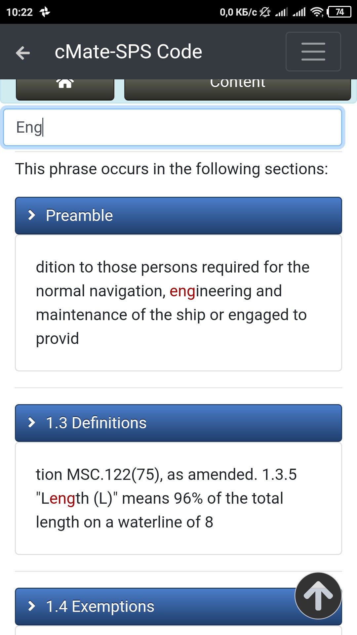357x635 pixels.
Task: Tap the back arrow in header
Action: point(23,53)
